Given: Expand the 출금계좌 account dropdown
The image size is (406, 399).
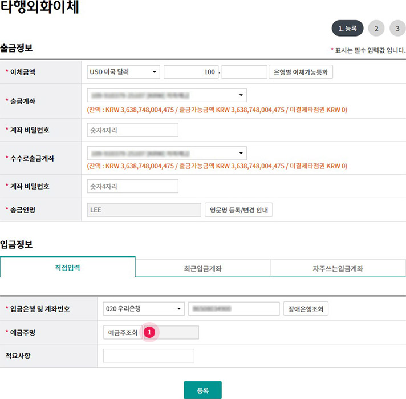Looking at the screenshot, I should tap(167, 95).
